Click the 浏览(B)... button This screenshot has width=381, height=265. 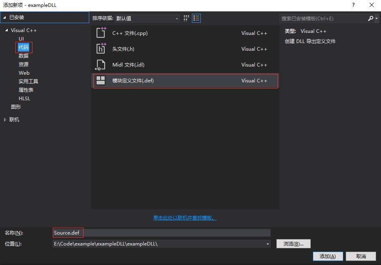click(x=293, y=243)
